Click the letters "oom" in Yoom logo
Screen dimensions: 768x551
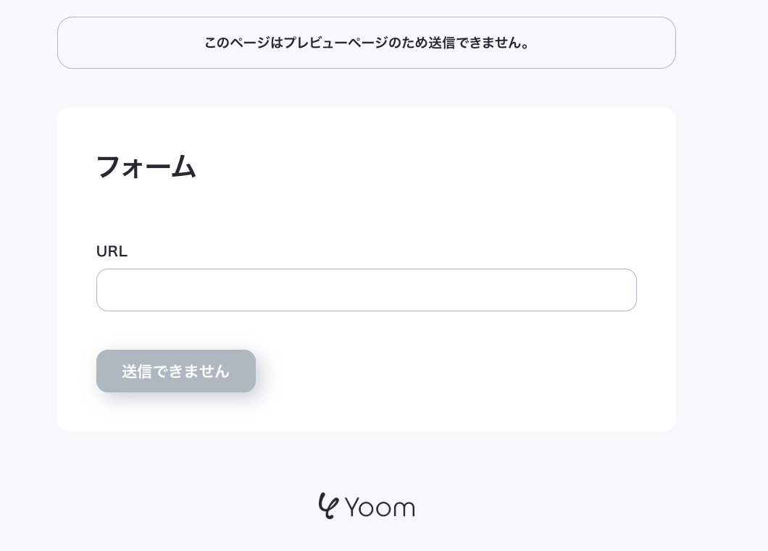pos(388,508)
